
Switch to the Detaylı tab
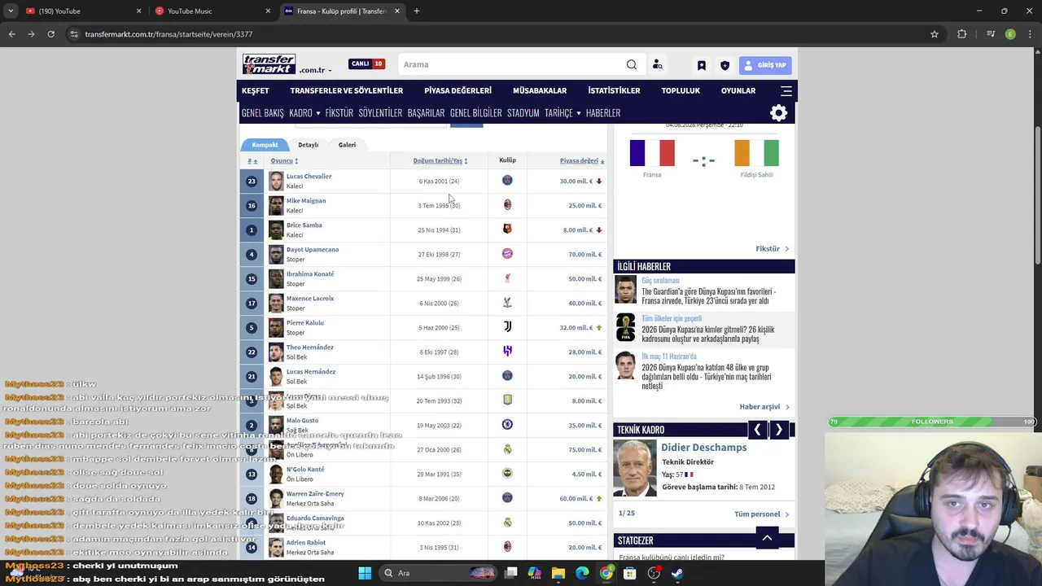(308, 145)
